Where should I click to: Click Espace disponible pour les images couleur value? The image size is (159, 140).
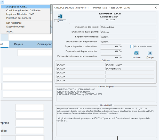coord(111,57)
